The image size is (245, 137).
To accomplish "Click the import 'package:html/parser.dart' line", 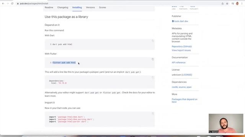I will click(69, 122).
